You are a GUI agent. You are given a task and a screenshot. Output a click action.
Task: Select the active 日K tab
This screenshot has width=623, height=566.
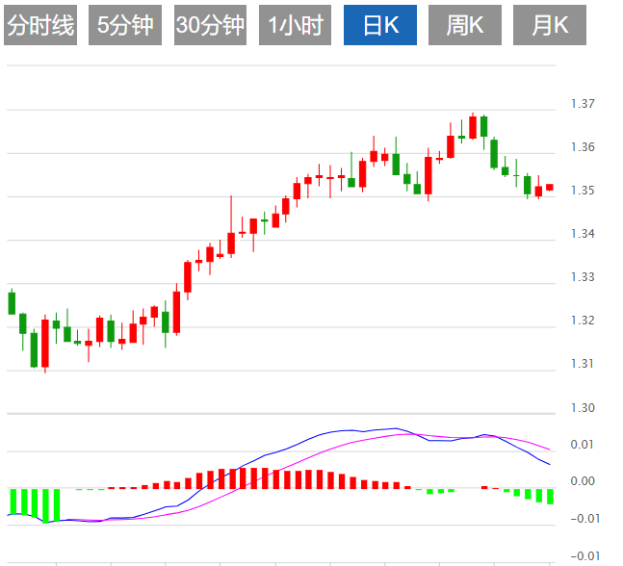pyautogui.click(x=380, y=25)
